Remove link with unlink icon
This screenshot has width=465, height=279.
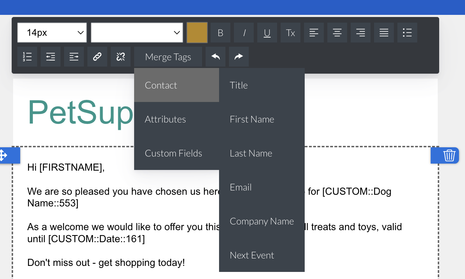click(121, 57)
